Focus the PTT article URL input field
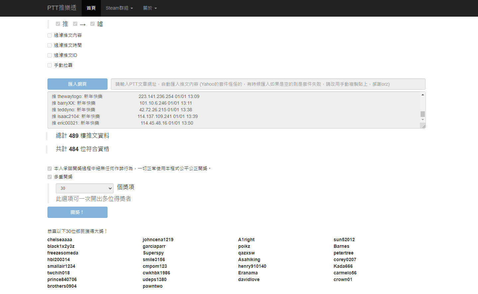The image size is (478, 294). click(268, 84)
